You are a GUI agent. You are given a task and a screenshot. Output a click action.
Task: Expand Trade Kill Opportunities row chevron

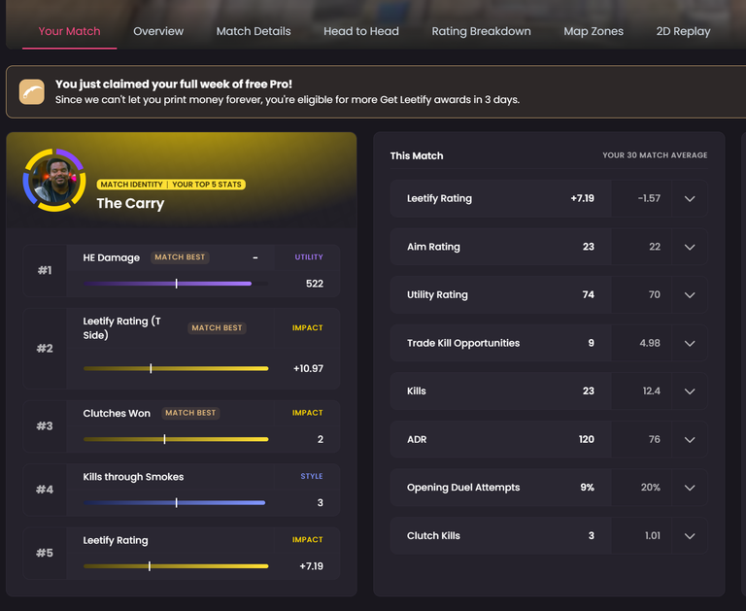(x=690, y=343)
